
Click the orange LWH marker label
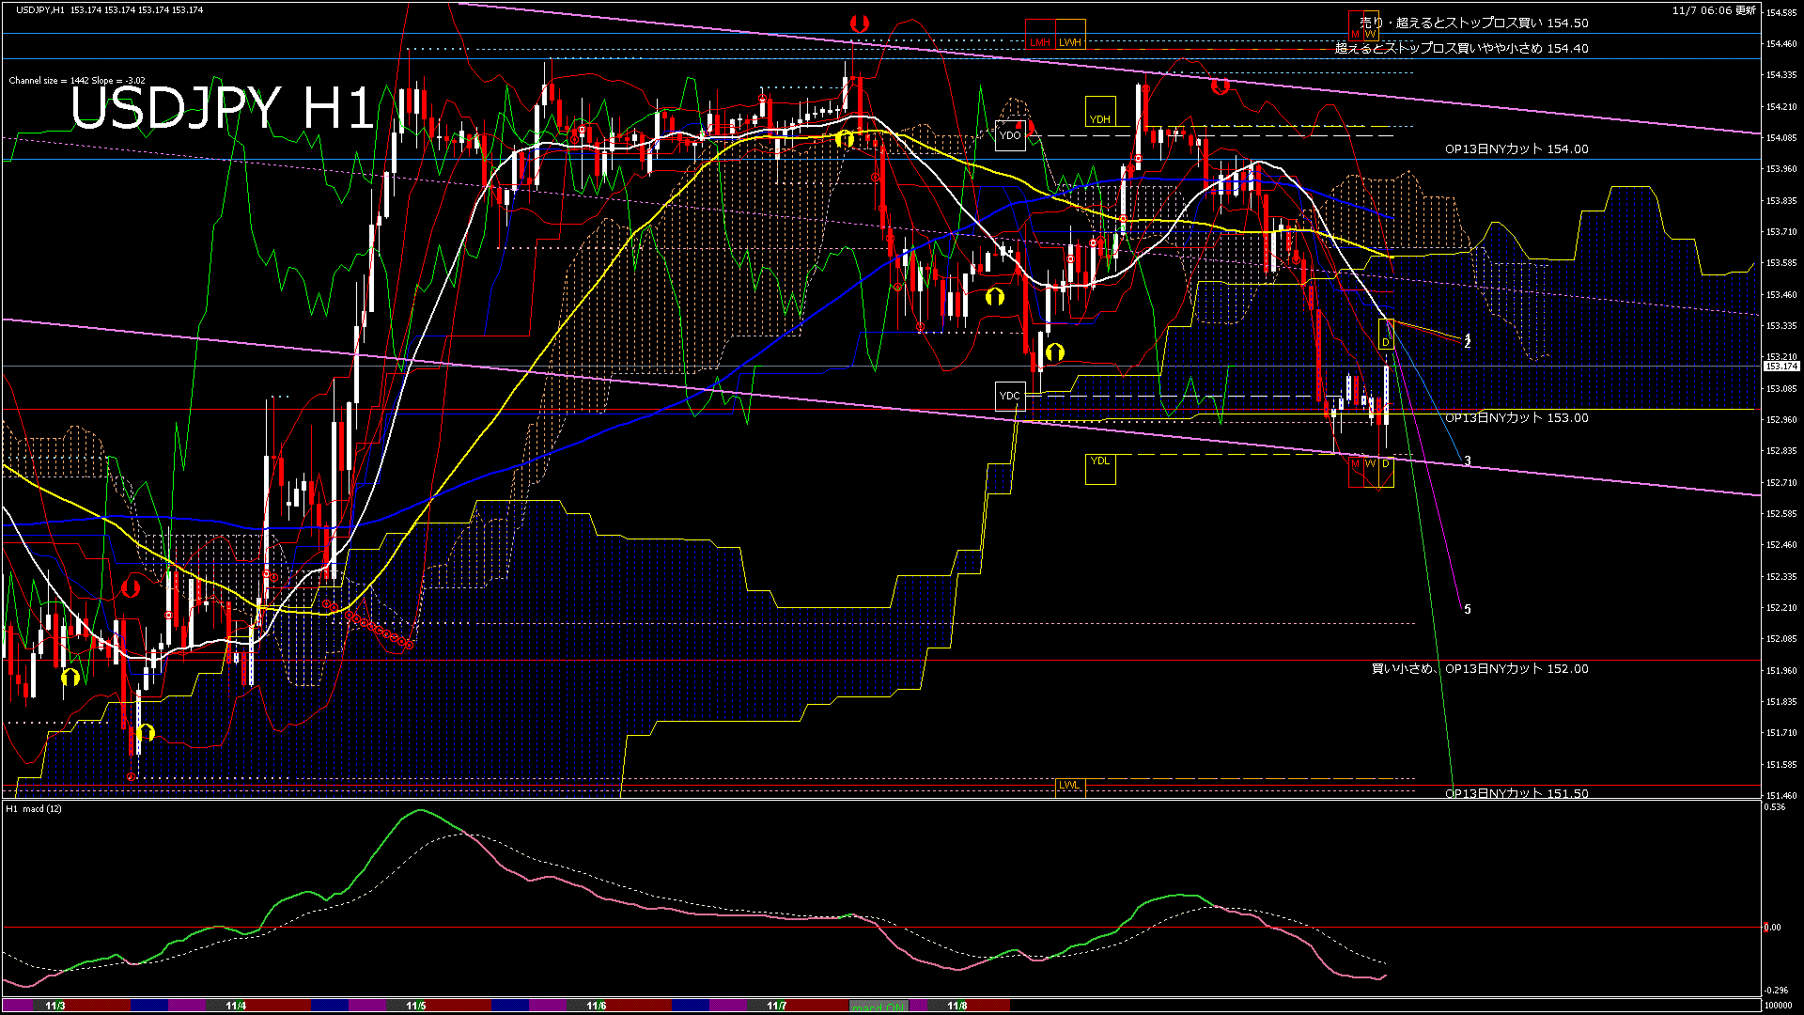1070,41
